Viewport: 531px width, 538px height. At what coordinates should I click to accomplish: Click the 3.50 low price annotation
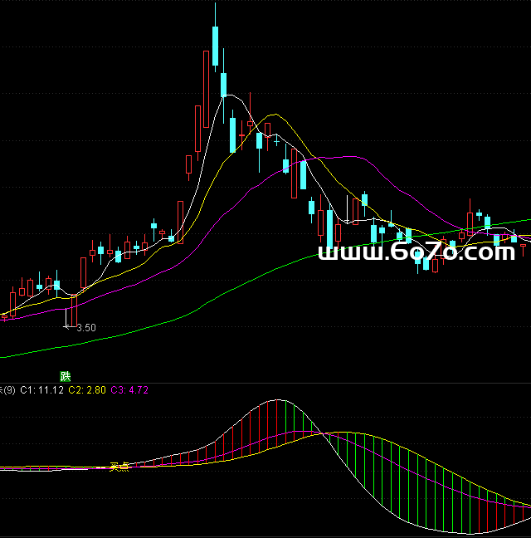pyautogui.click(x=85, y=328)
